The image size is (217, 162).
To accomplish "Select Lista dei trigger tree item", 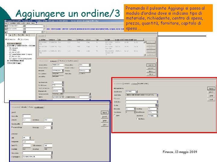I will pyautogui.click(x=14, y=63).
